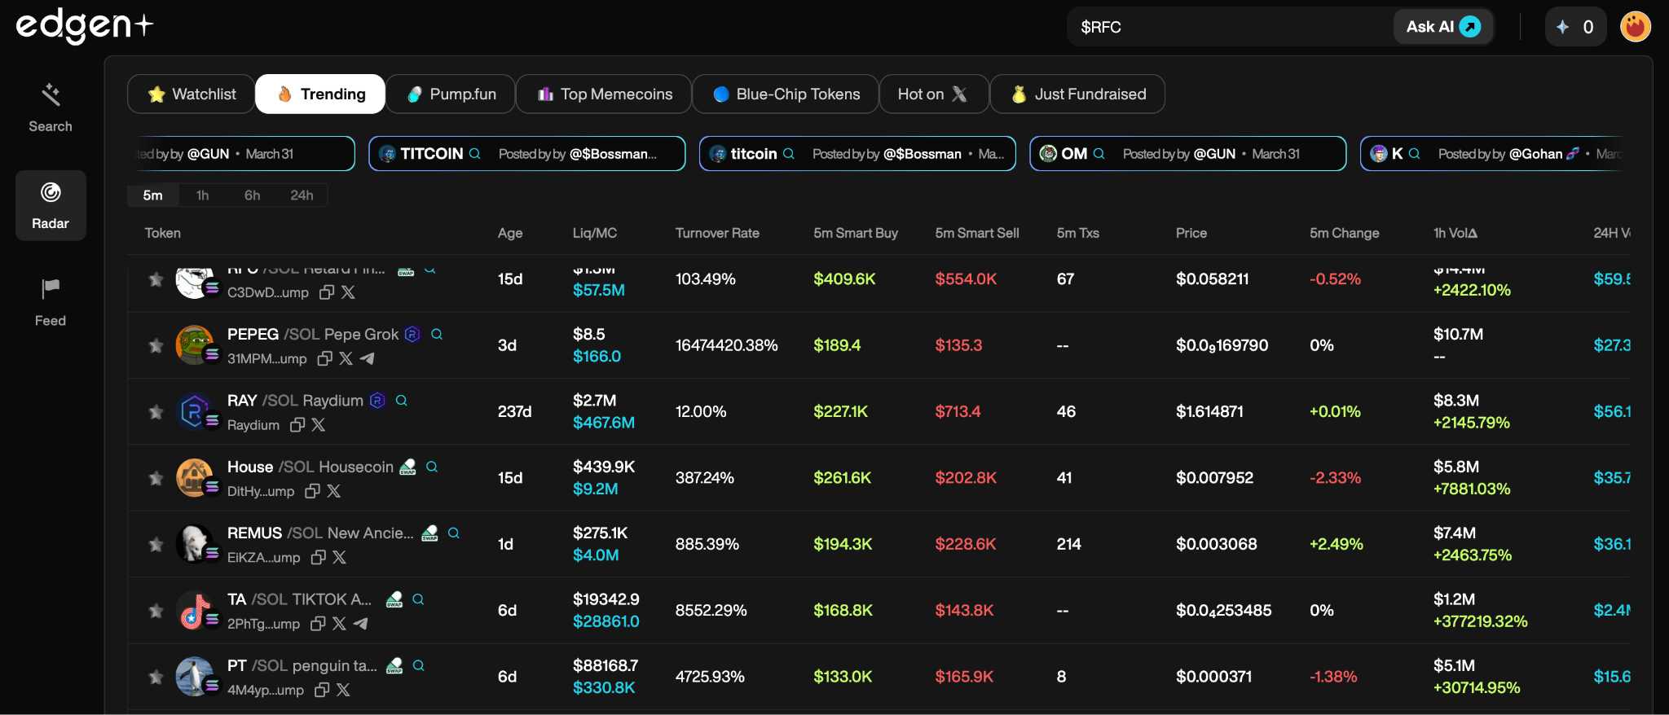This screenshot has height=715, width=1669.
Task: Open the Telegram link for PEPEG
Action: [368, 359]
